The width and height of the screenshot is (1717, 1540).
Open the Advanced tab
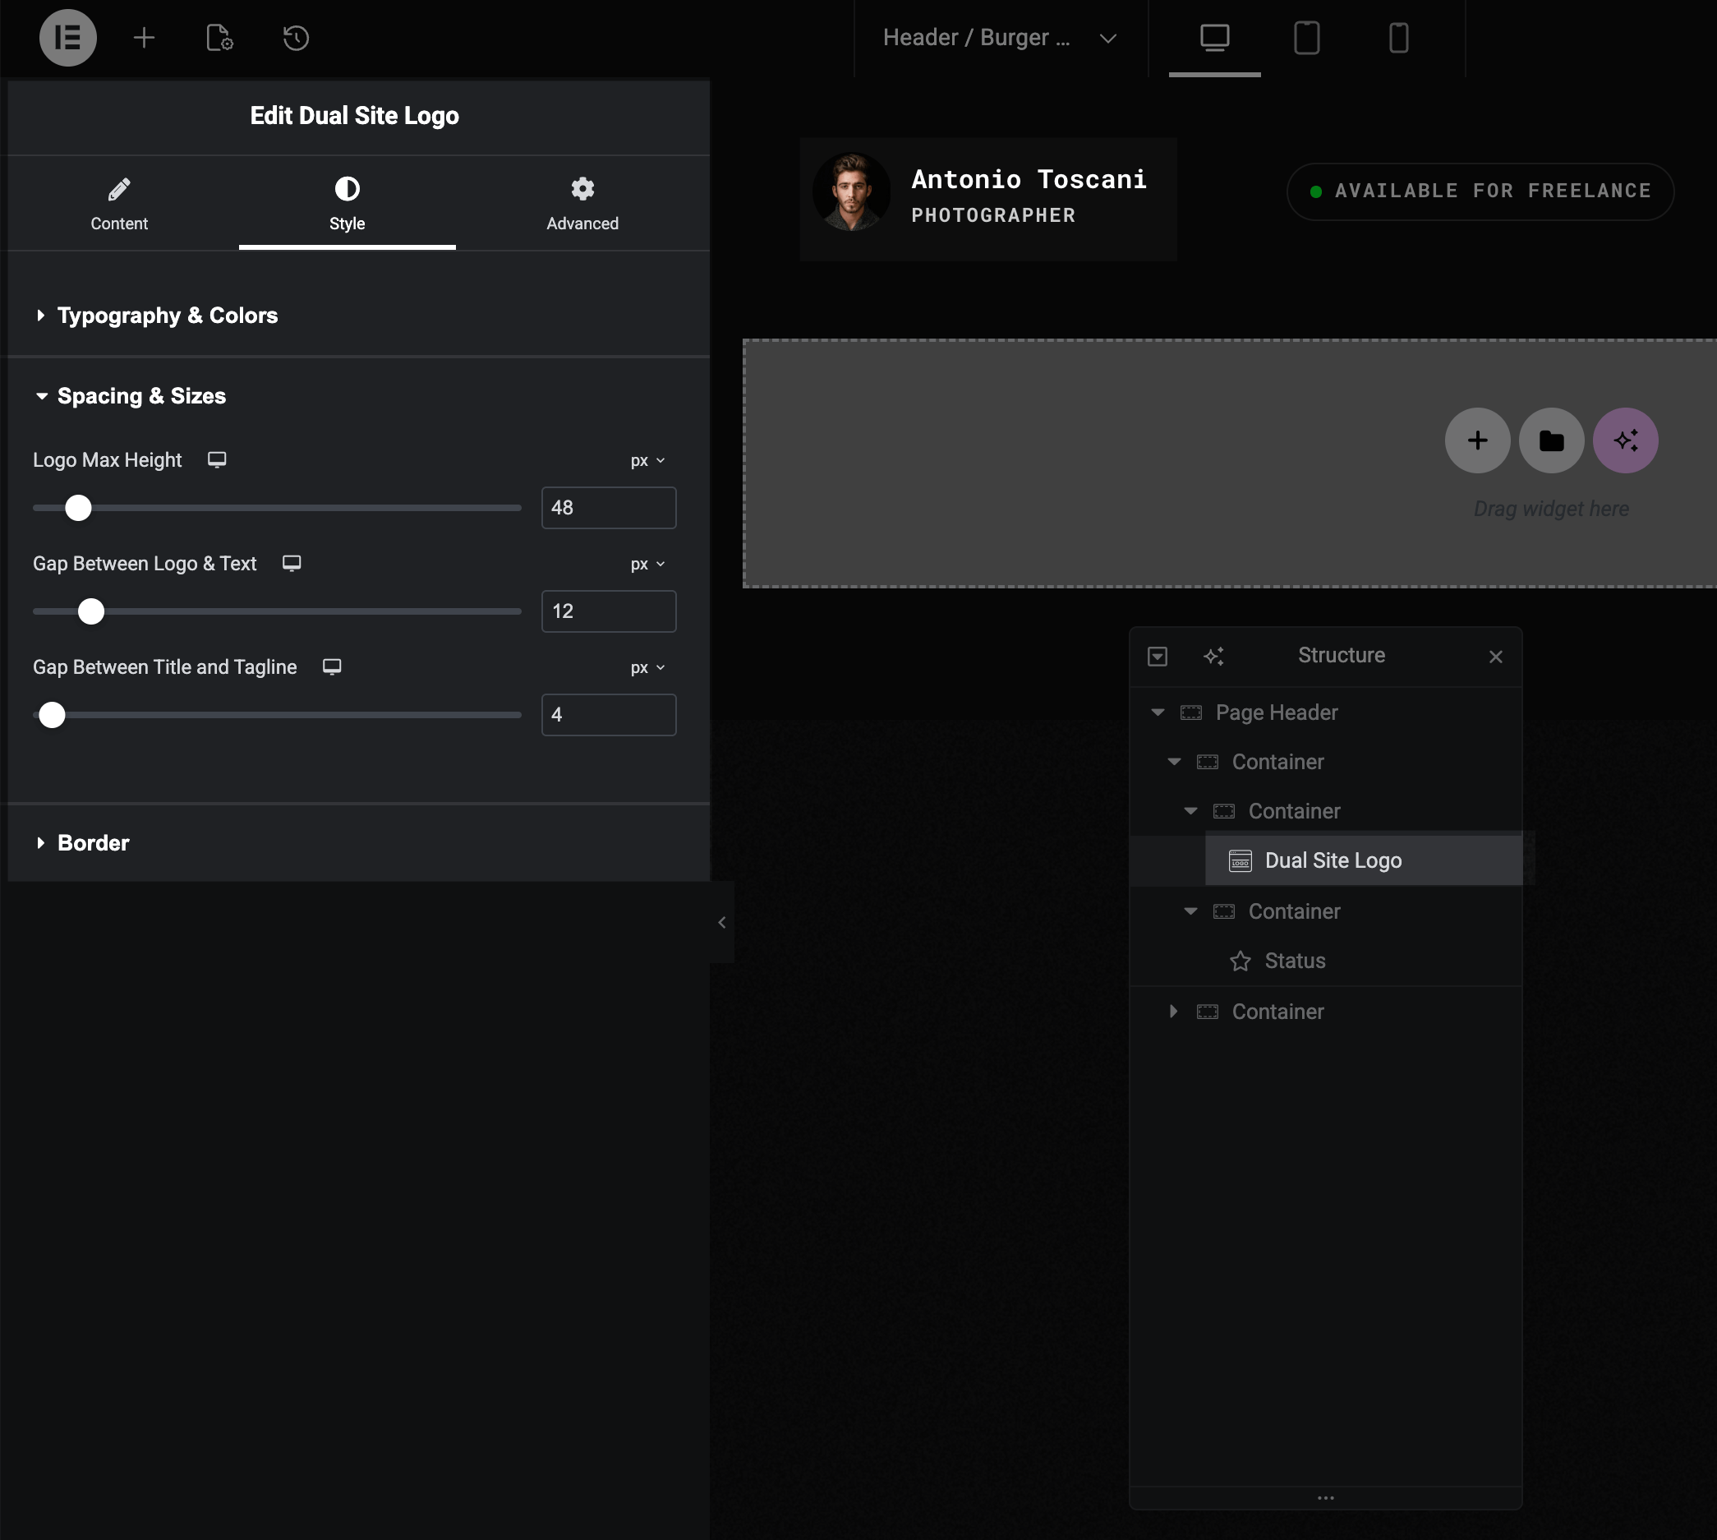(x=582, y=203)
